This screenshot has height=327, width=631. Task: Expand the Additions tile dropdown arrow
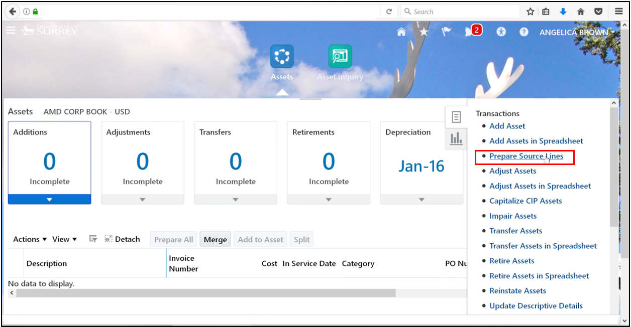[49, 199]
